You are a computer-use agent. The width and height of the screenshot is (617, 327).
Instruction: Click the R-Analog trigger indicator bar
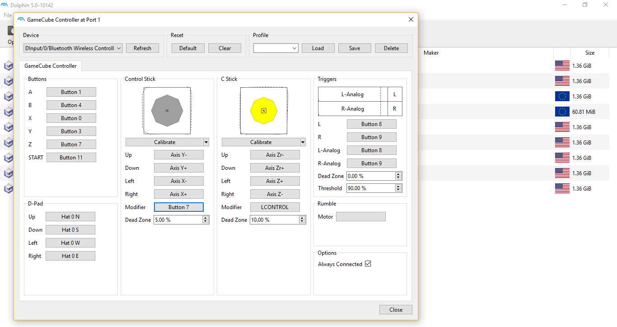[353, 108]
